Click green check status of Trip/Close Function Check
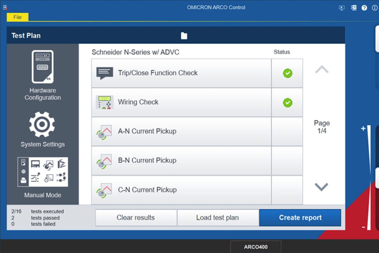The height and width of the screenshot is (253, 379). (x=288, y=73)
